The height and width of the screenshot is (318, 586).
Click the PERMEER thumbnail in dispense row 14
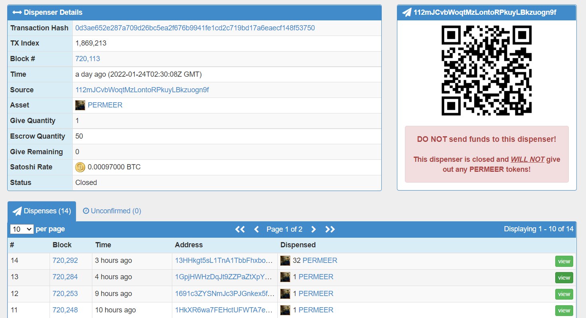285,260
